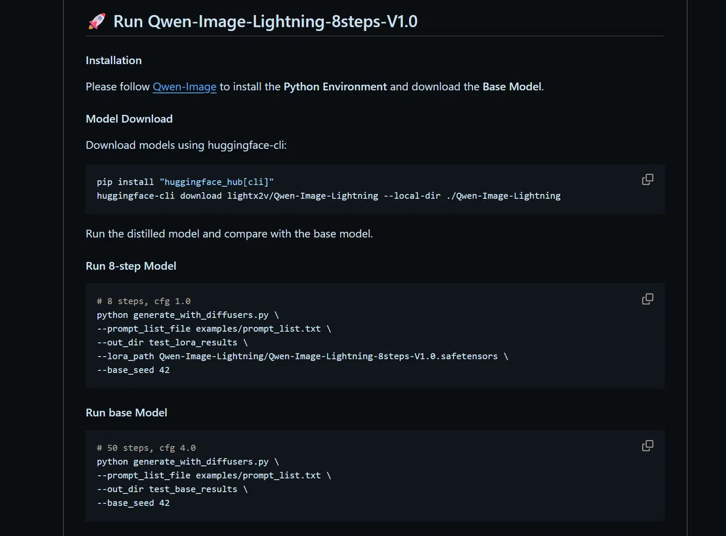The image size is (726, 536).
Task: Copy the huggingface-cli install code block
Action: 647,179
